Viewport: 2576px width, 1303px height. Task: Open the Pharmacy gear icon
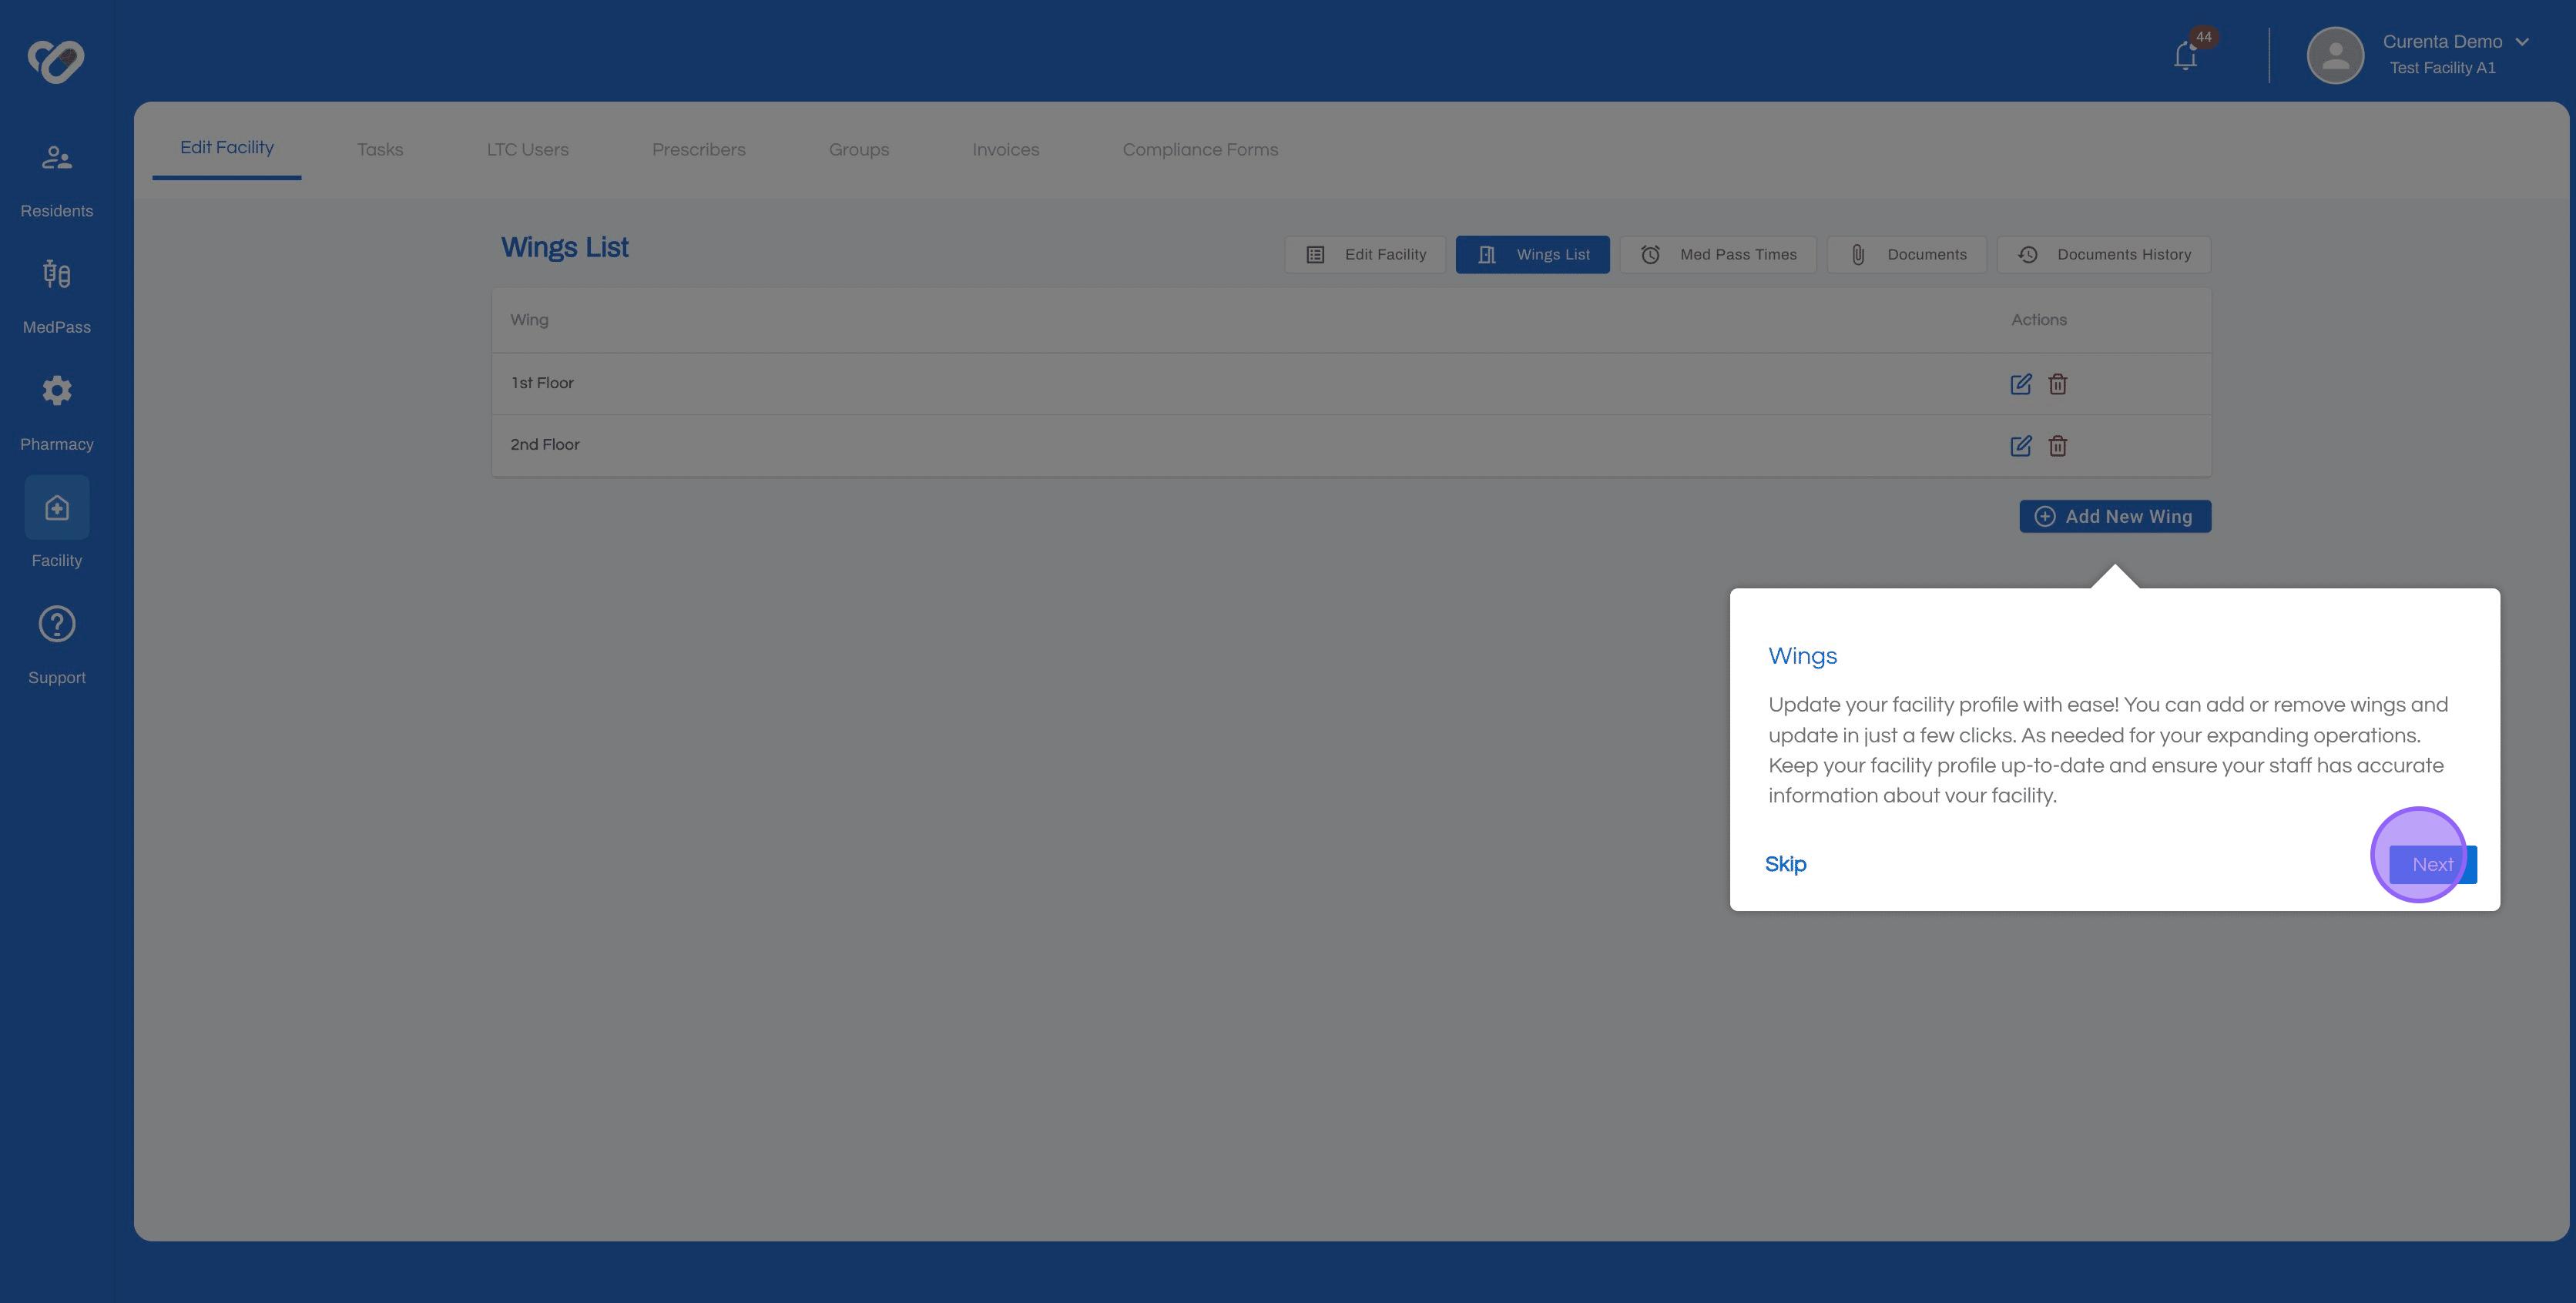click(56, 391)
